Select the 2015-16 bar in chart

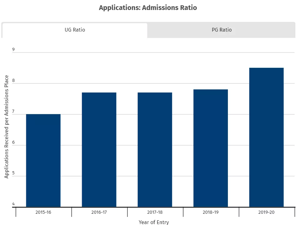[43, 160]
